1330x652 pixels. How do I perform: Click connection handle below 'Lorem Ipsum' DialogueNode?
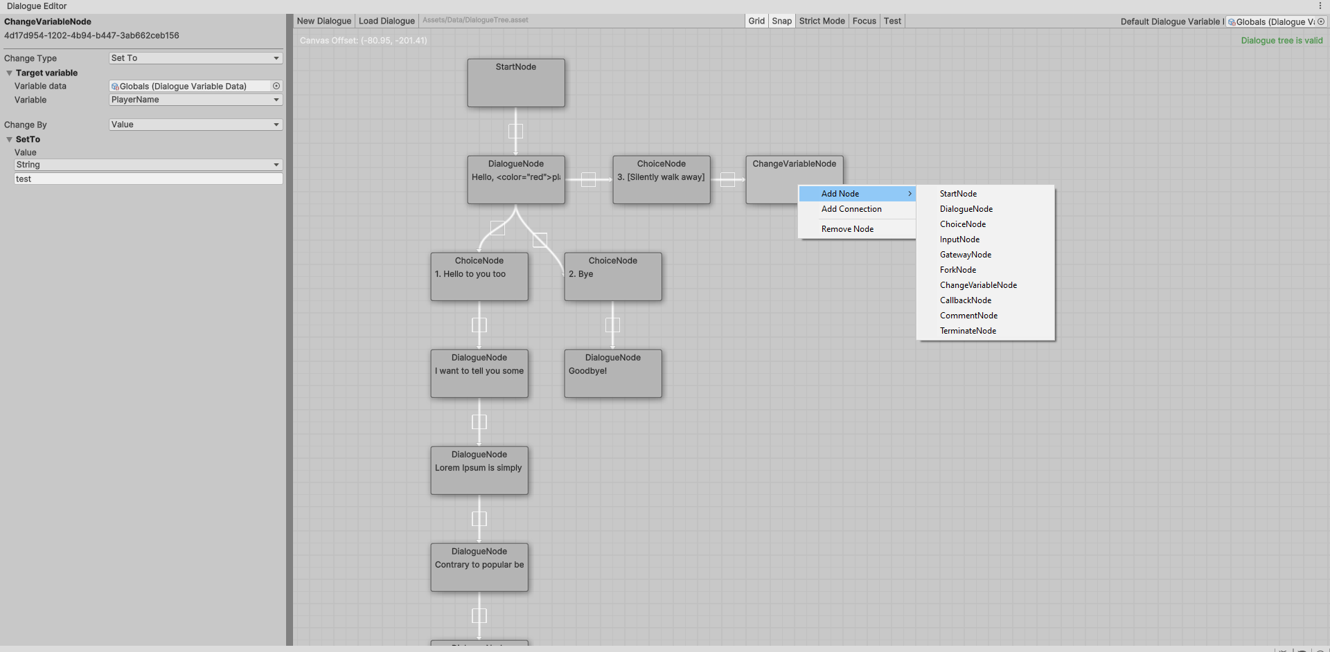tap(479, 518)
